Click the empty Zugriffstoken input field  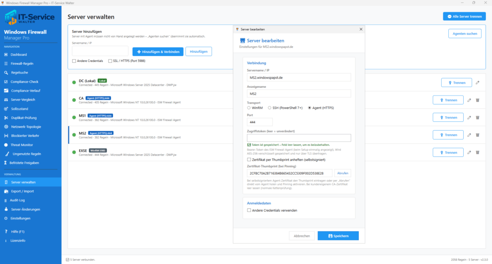[x=299, y=138]
